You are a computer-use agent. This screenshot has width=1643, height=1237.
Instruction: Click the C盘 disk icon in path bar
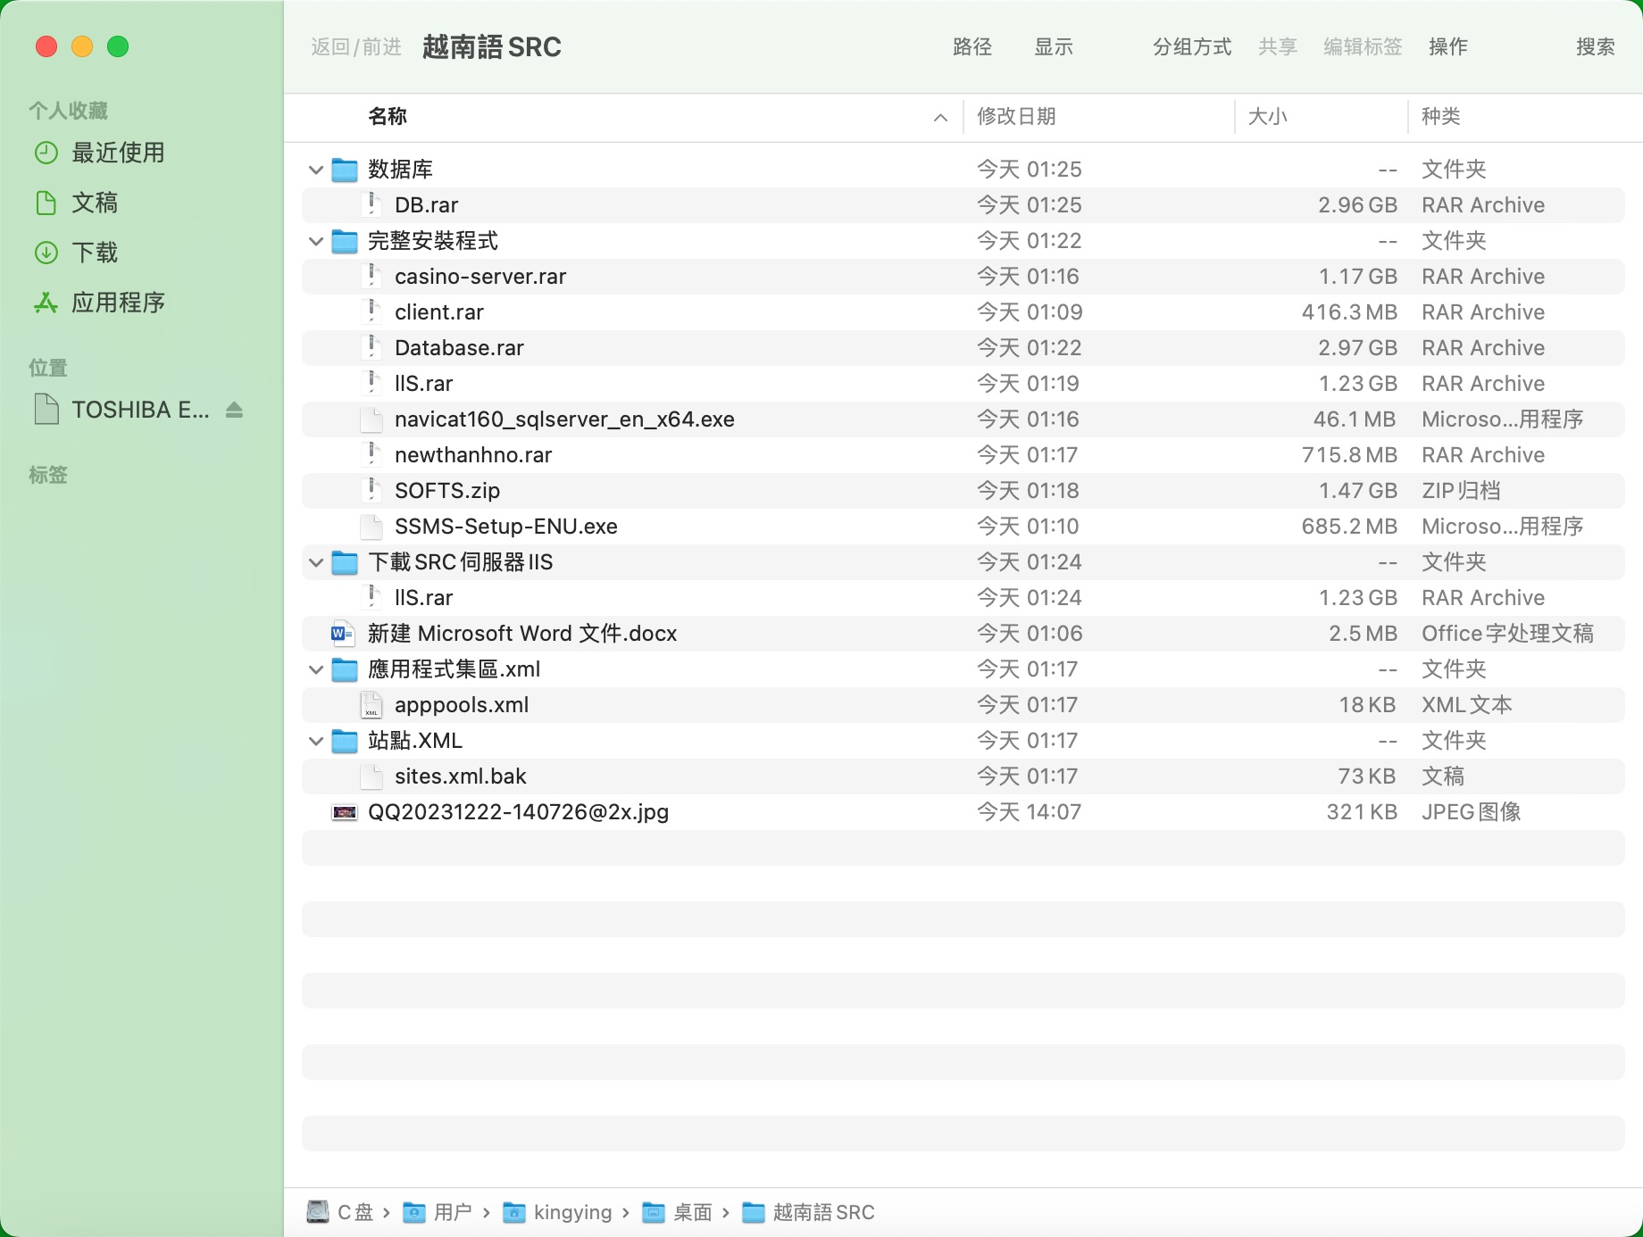(317, 1212)
